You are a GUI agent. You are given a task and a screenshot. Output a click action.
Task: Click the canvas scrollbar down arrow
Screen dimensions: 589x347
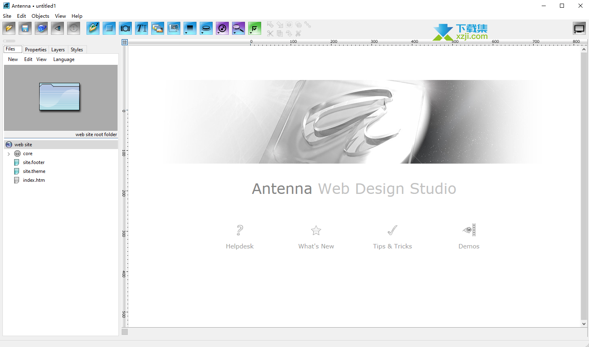coord(584,324)
